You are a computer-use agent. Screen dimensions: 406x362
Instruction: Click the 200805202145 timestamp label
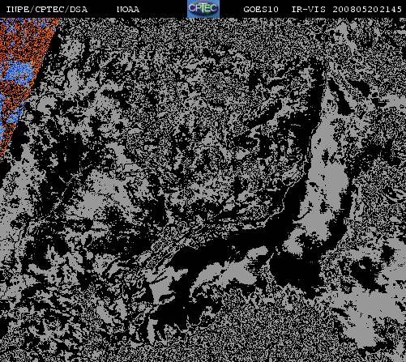coord(367,10)
